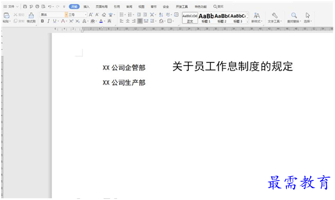Select the Justify alignment icon
Viewport: 335px width, 200px height.
(140, 21)
